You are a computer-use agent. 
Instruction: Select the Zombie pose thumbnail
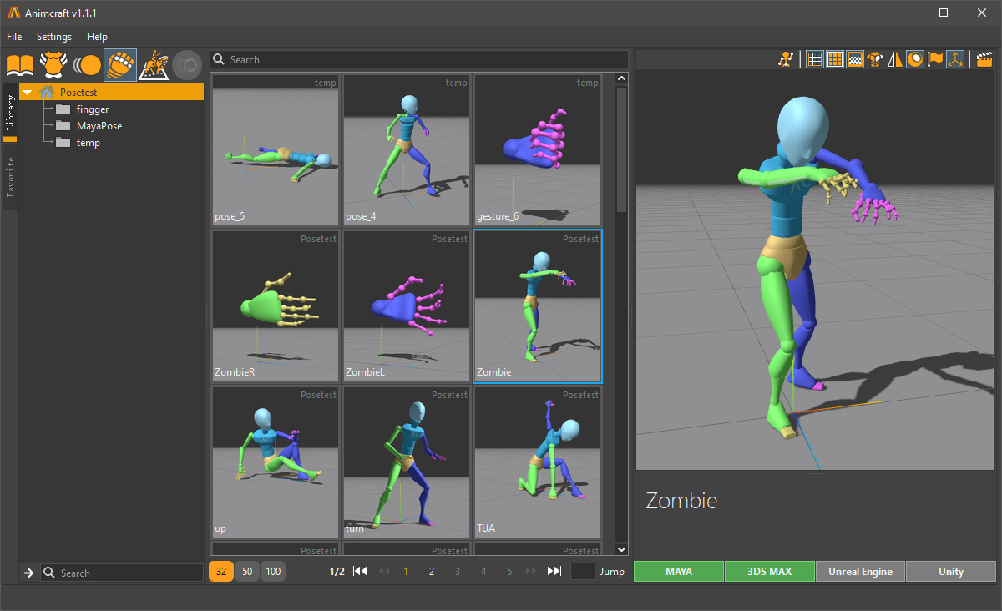coord(538,306)
